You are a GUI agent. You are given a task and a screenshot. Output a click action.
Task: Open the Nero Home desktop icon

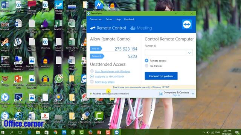pyautogui.click(x=85, y=117)
